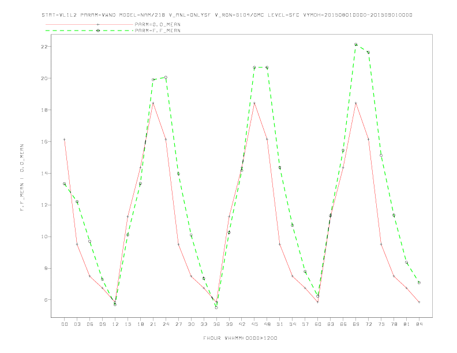Click the y-axis title F.F_MEAN | O.O_MEAN
457x353 pixels.
coord(22,178)
